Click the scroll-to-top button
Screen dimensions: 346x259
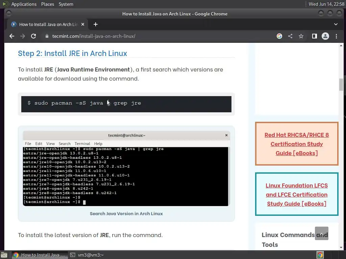[x=322, y=233]
